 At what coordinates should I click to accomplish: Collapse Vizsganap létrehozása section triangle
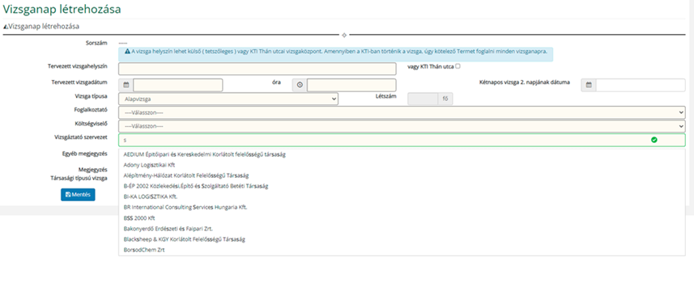6,27
